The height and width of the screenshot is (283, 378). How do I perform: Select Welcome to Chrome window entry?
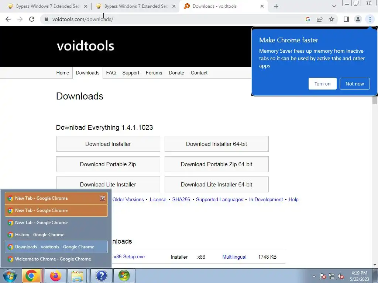[x=56, y=259]
